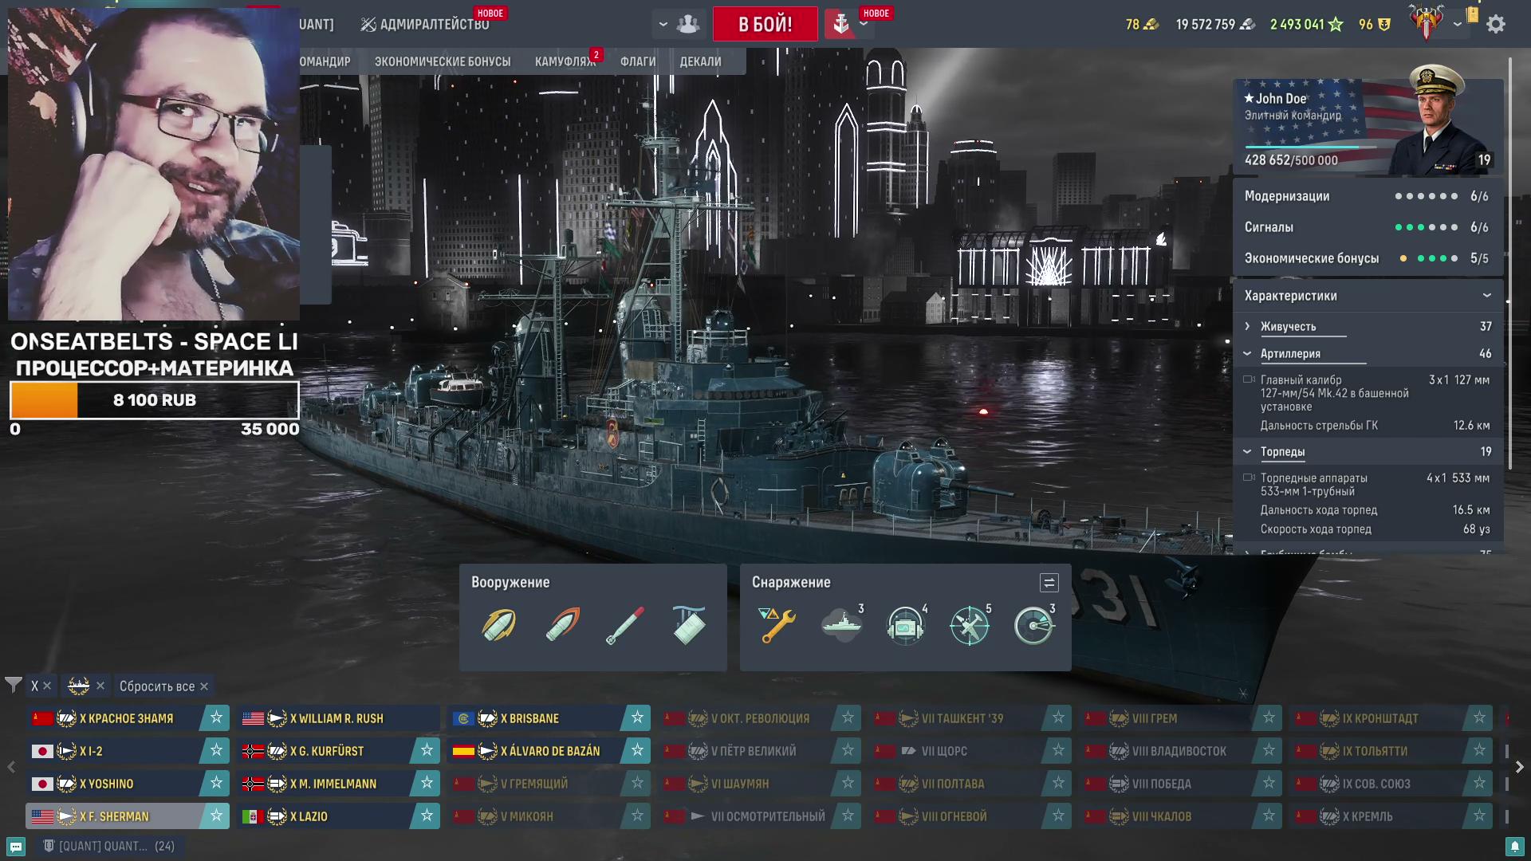Select the X William R. Rush ship
The image size is (1531, 861).
point(339,718)
